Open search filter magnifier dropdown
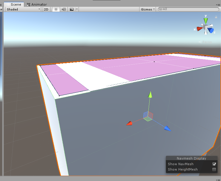Screen dimensions: 221x181 point(161,9)
